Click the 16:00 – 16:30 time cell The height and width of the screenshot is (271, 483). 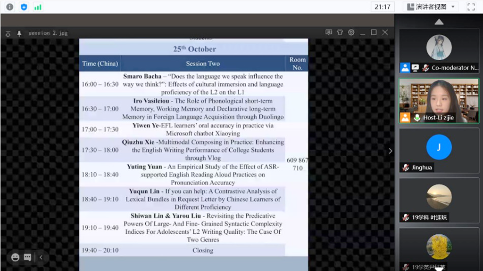click(100, 84)
